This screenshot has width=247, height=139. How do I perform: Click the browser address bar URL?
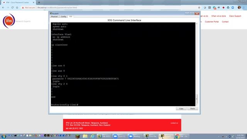click(x=57, y=8)
